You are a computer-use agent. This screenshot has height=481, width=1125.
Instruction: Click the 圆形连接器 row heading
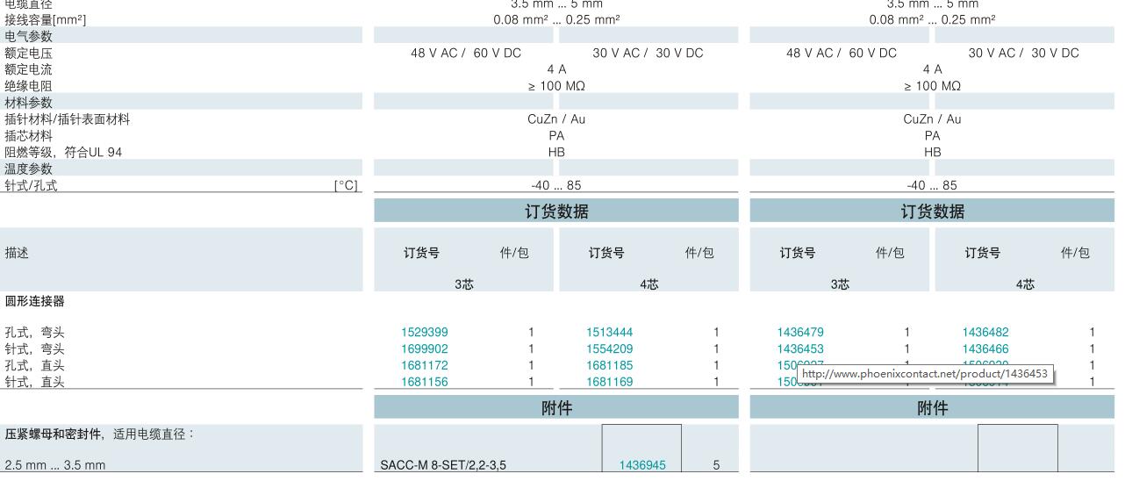pyautogui.click(x=35, y=302)
